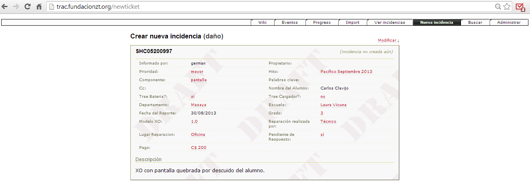
Task: Open the Eventos navigation tab
Action: [290, 23]
